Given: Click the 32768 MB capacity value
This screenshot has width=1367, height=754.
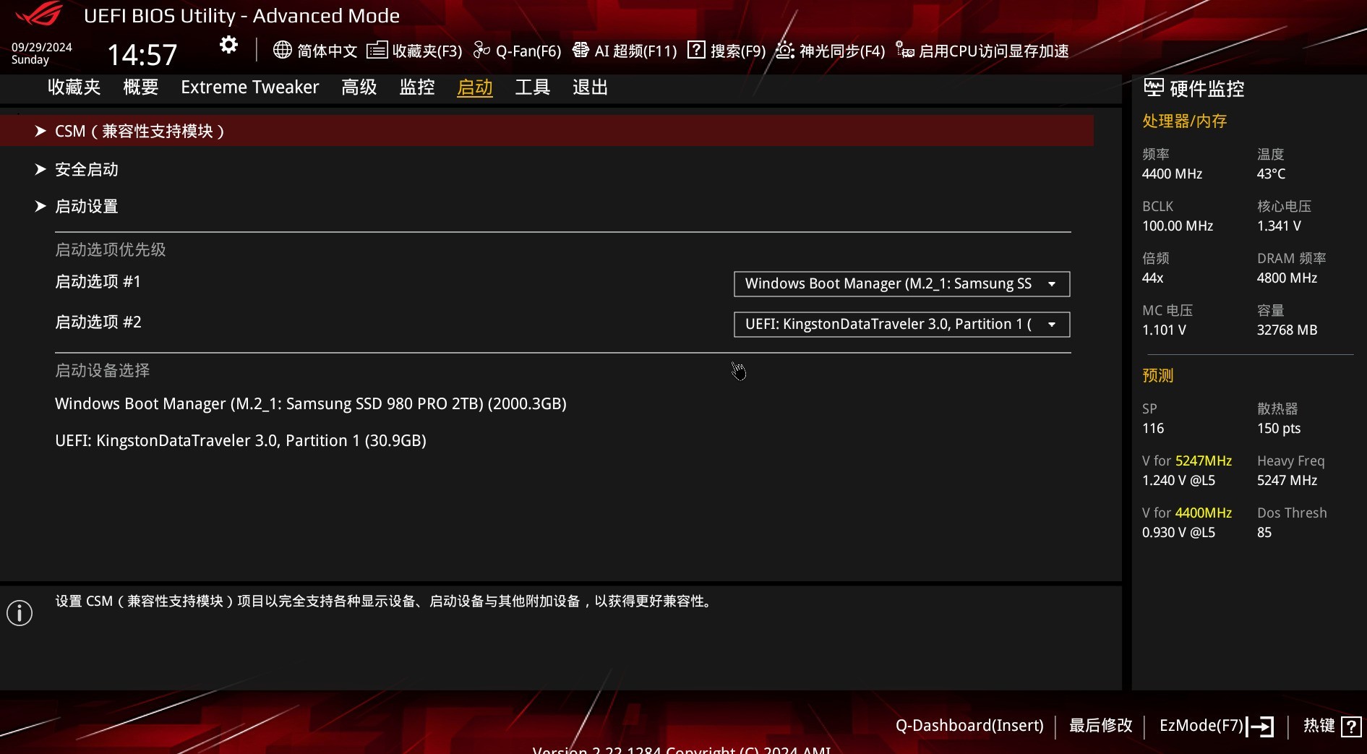Looking at the screenshot, I should [x=1287, y=330].
